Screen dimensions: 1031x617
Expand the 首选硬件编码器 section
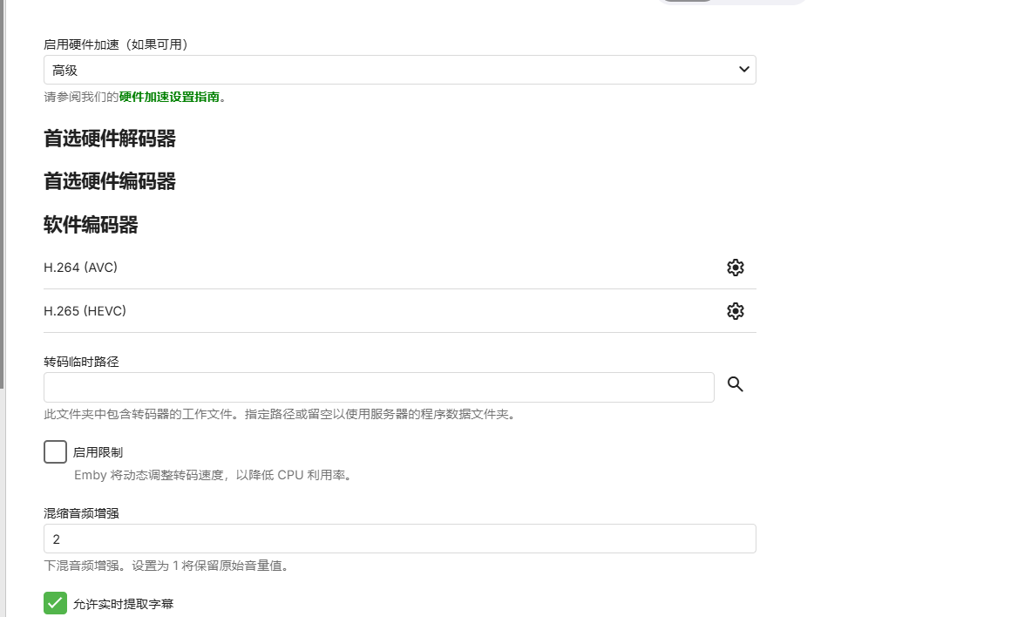tap(110, 181)
